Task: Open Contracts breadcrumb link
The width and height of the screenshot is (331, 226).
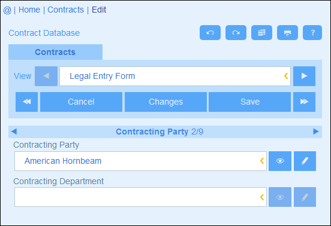Action: point(65,10)
